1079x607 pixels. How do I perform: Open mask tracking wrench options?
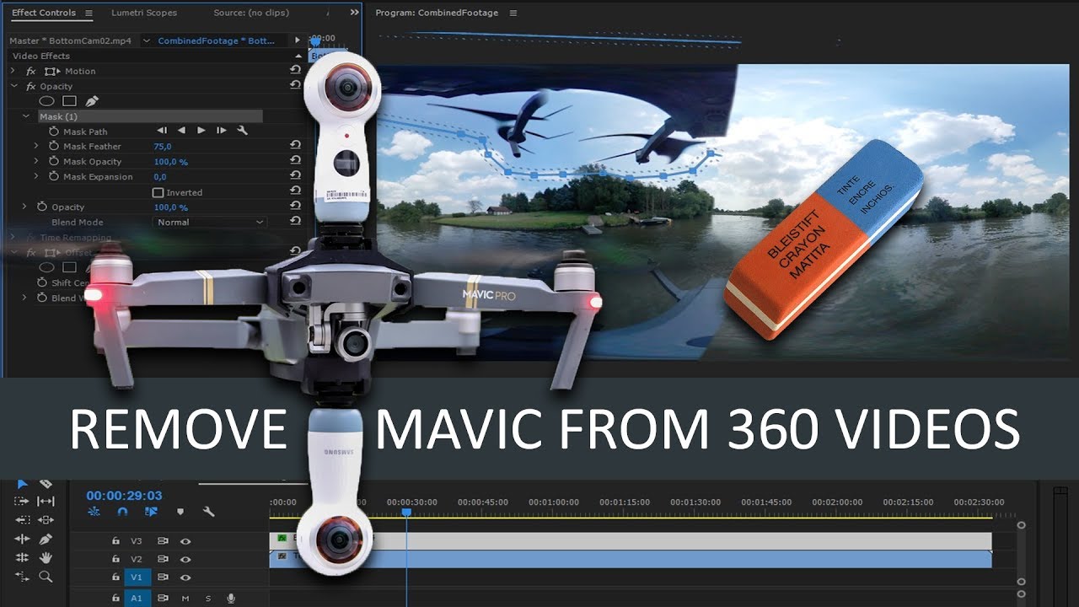242,131
